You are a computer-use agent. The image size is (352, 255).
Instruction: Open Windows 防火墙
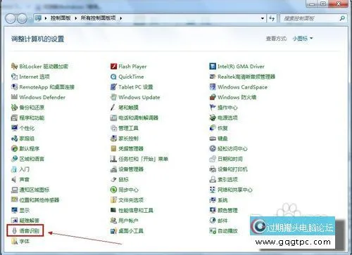click(x=233, y=97)
